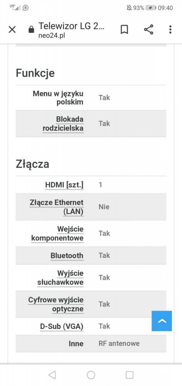
Task: Open the Złącze Ethernet (LAN) term explanation
Action: click(x=57, y=207)
